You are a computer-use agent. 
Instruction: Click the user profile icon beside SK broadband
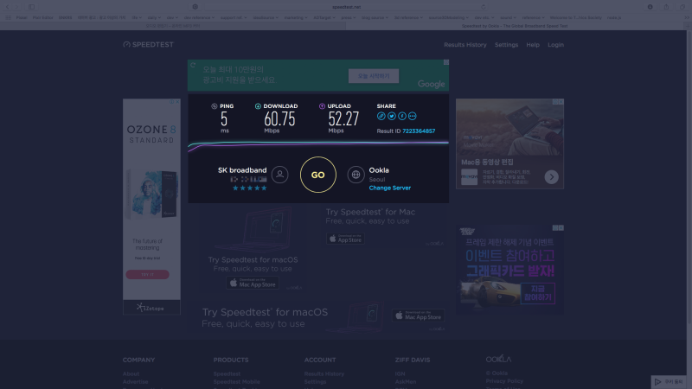pos(279,175)
